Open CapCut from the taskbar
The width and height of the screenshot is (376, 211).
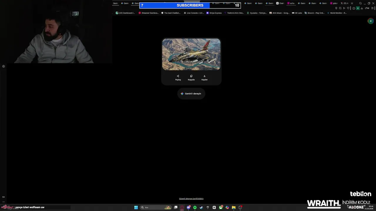point(214,207)
